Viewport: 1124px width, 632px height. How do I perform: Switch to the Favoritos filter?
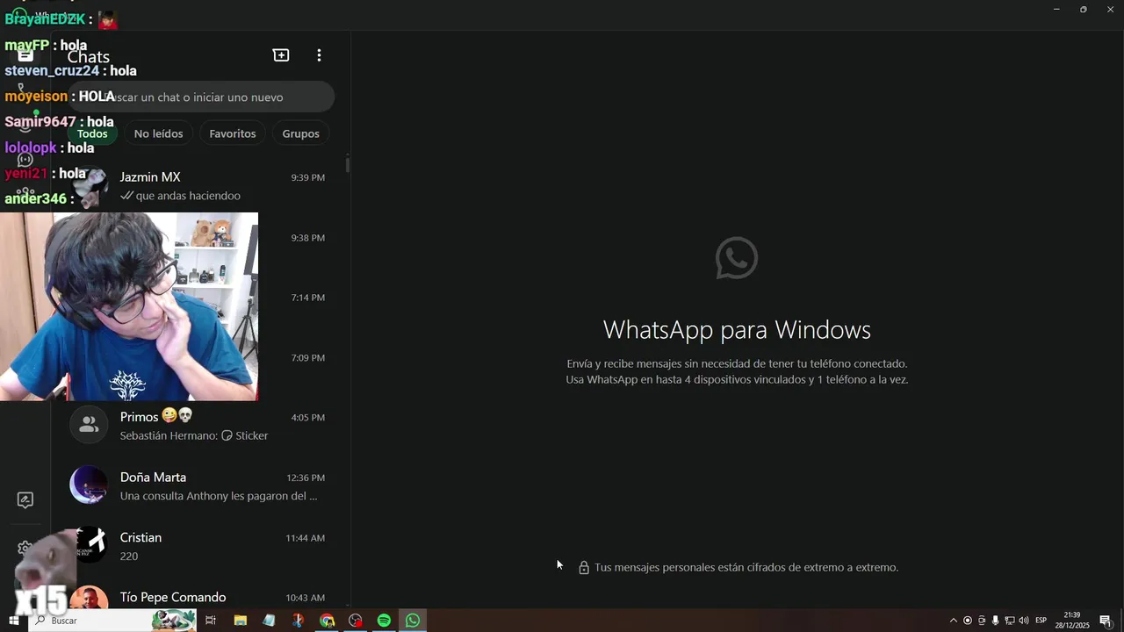(x=233, y=133)
